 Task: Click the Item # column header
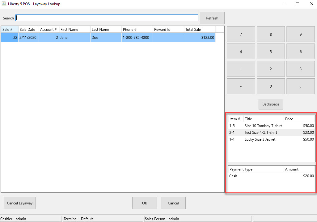pos(236,119)
